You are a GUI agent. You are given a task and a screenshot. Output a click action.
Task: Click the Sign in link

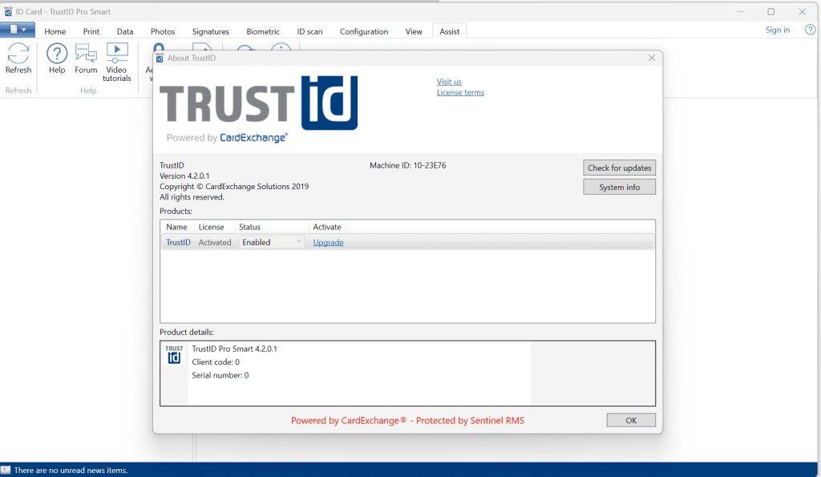tap(778, 30)
